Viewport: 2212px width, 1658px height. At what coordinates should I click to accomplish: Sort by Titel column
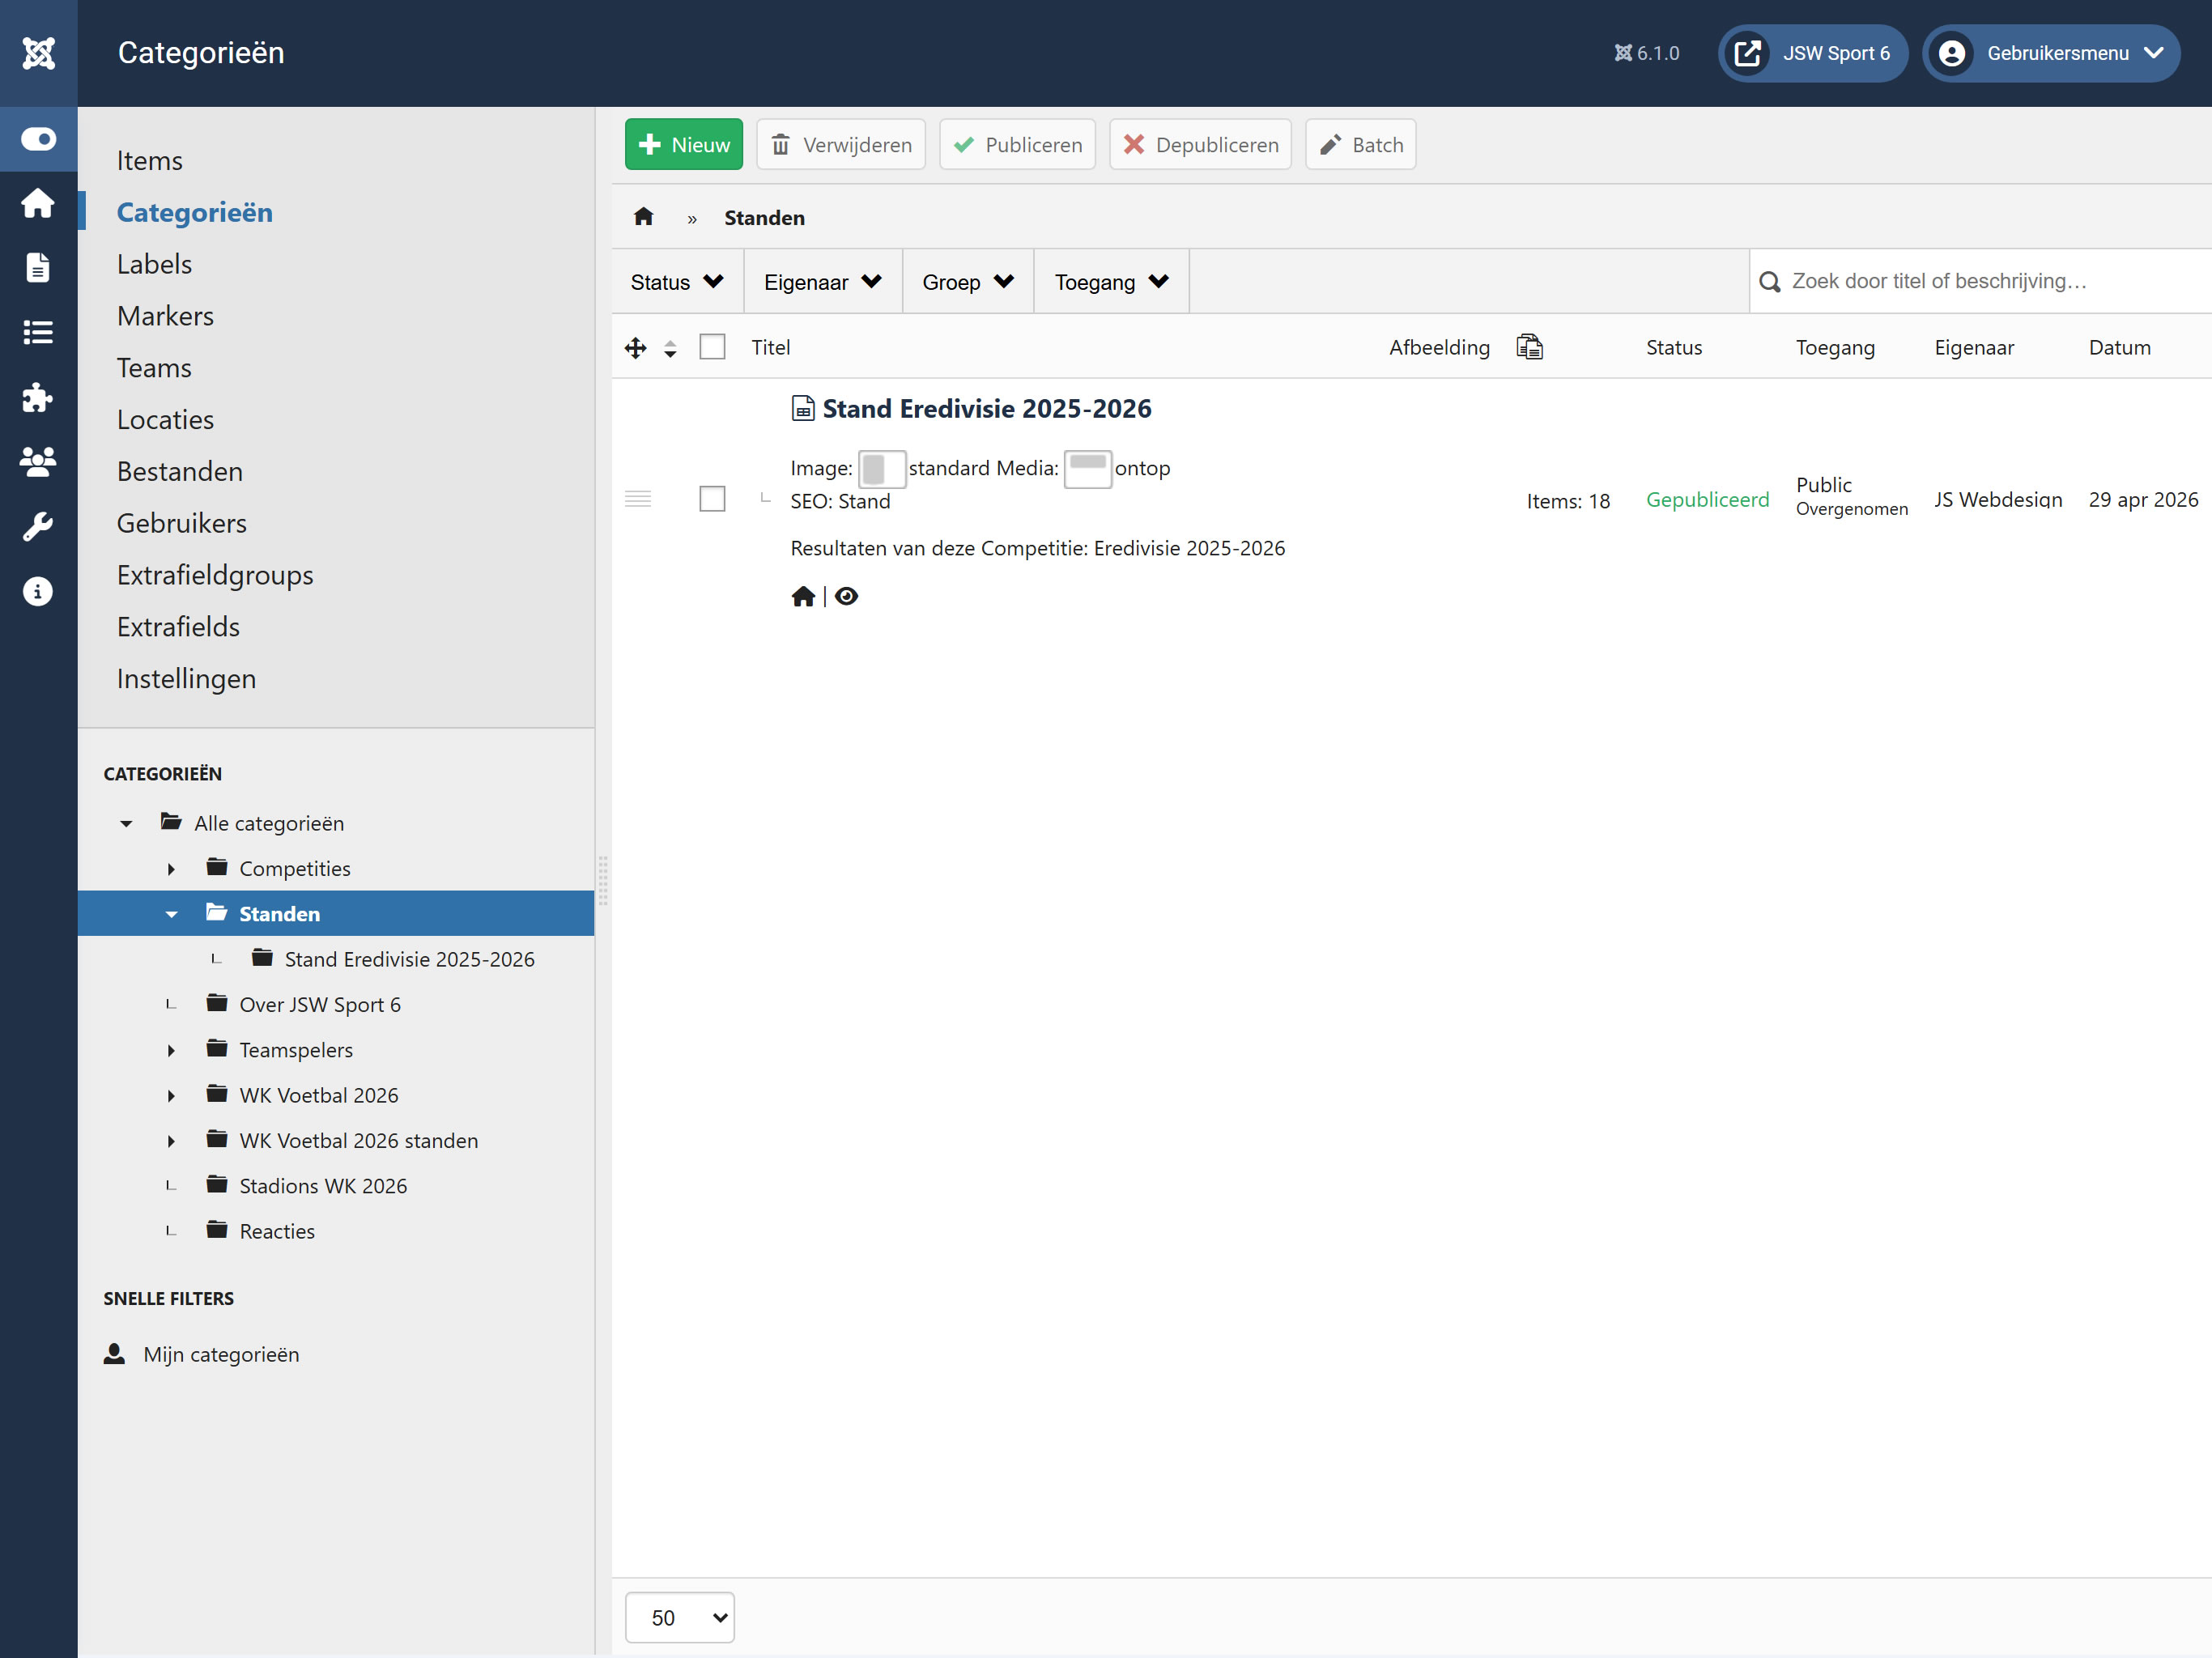771,347
